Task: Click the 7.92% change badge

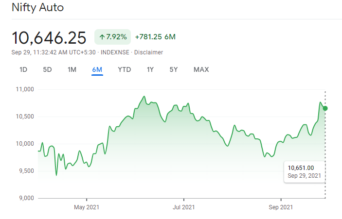Action: tap(112, 37)
